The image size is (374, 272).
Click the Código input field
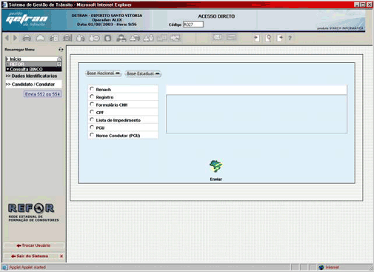click(193, 24)
